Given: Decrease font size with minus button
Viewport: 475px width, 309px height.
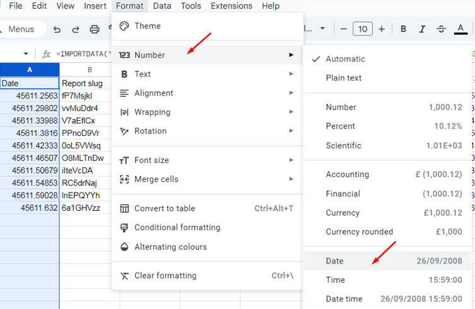Looking at the screenshot, I should click(343, 29).
